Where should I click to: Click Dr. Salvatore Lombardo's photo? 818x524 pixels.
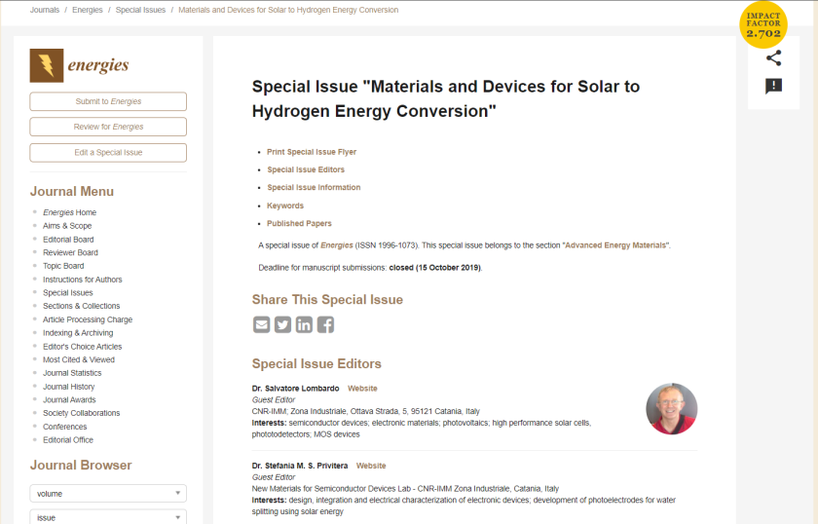point(671,408)
